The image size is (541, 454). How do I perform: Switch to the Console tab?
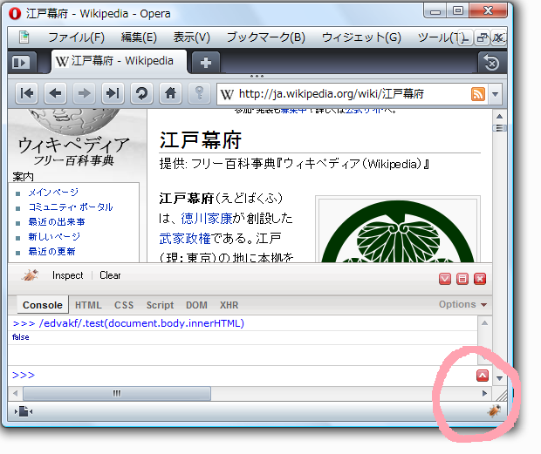click(x=43, y=305)
